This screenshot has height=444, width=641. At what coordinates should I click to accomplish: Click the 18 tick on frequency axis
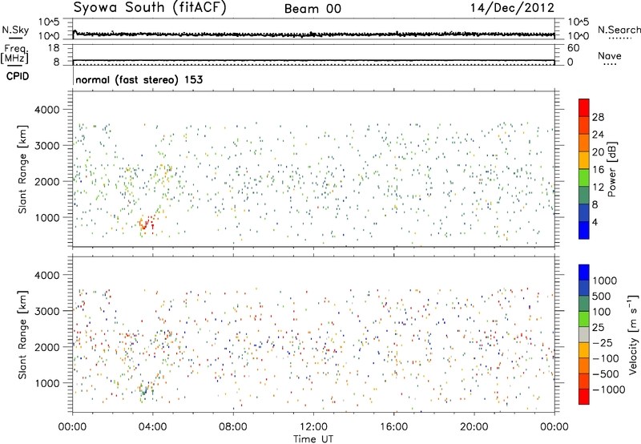tap(53, 48)
